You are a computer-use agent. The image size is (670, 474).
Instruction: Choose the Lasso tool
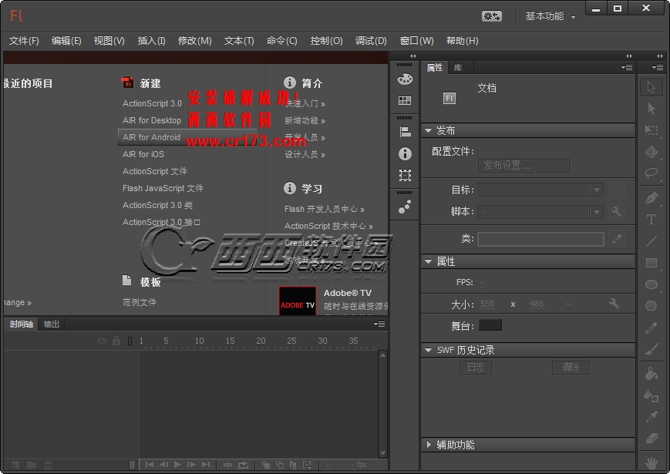(651, 173)
